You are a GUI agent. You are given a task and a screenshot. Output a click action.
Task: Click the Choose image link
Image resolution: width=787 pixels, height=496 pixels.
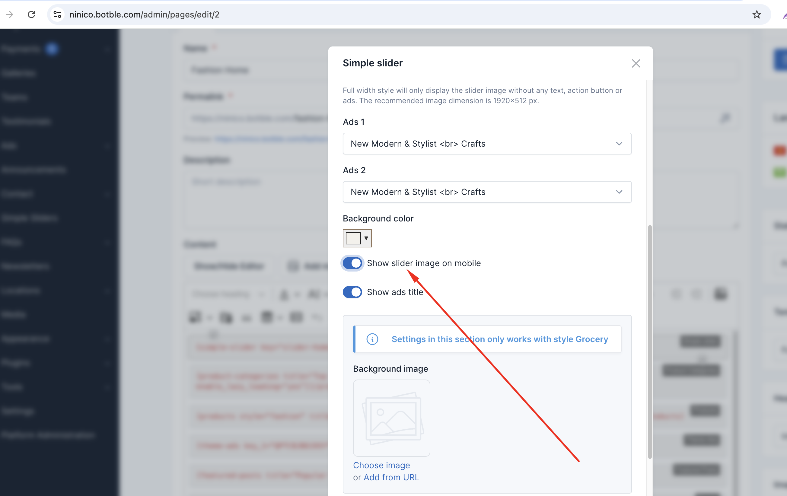[x=381, y=465]
